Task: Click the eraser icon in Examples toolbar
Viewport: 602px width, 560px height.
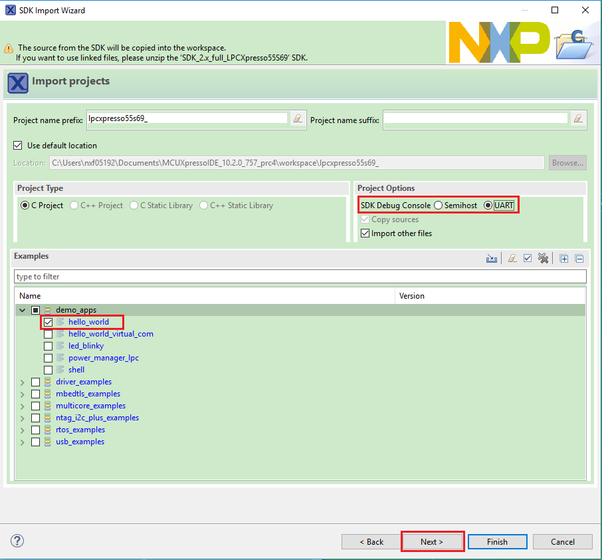Action: point(512,259)
